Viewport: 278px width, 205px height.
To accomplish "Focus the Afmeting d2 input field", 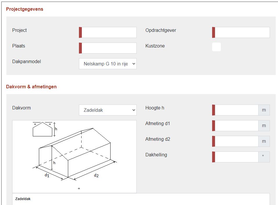I will tap(236, 141).
